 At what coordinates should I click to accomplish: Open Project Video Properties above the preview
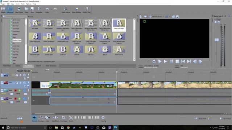141,17
